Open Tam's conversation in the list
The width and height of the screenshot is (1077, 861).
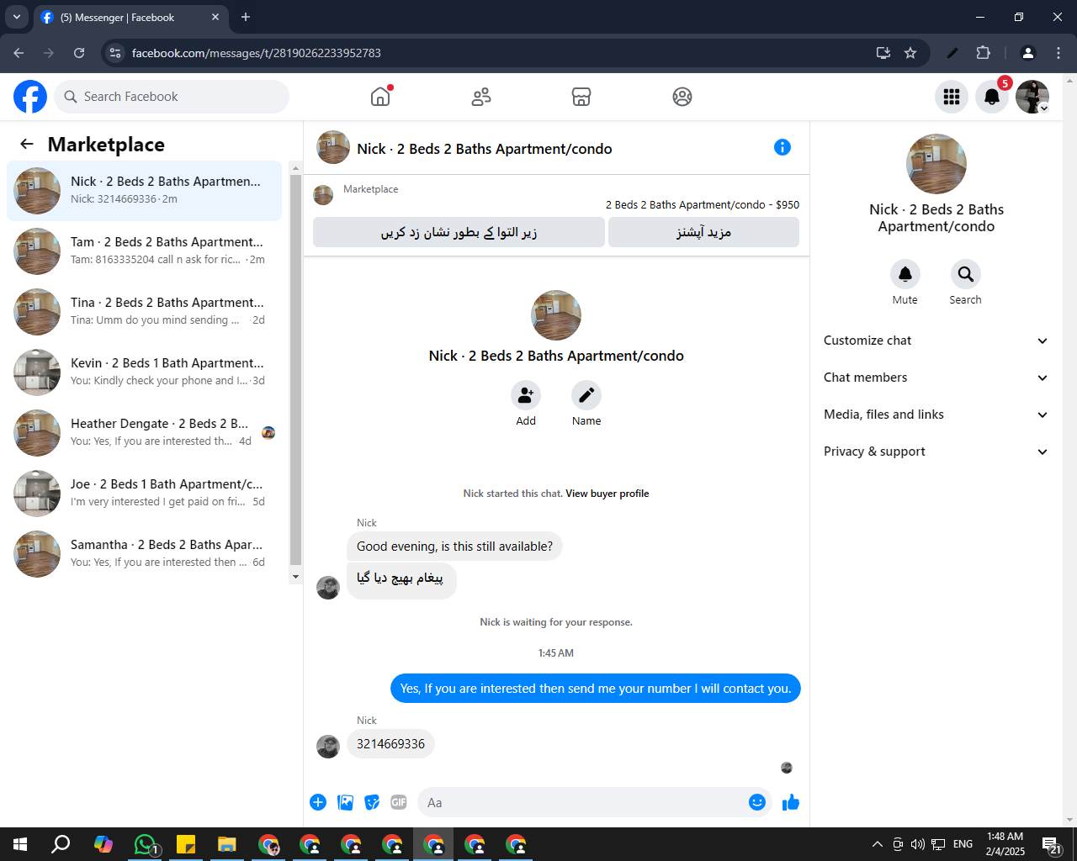(x=144, y=251)
